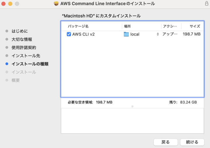Uncheck the AWS CLI v2 checkbox
This screenshot has width=210, height=148.
(69, 34)
